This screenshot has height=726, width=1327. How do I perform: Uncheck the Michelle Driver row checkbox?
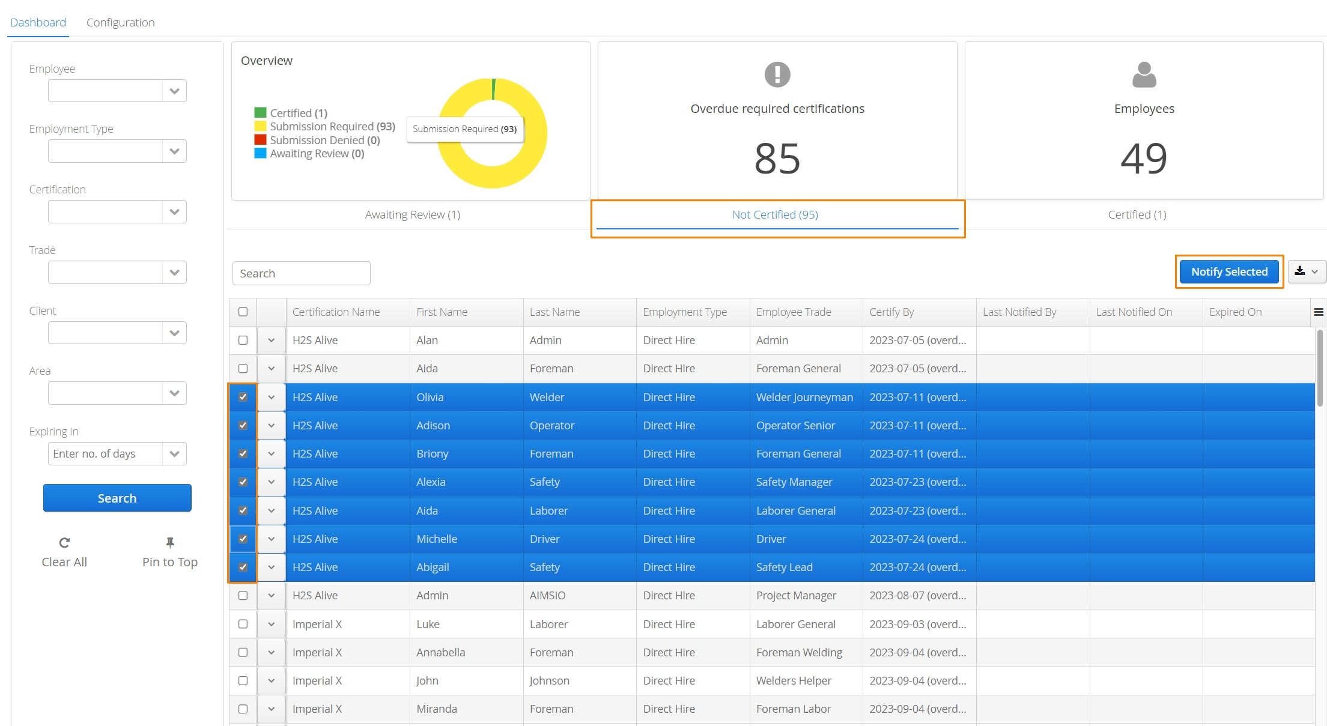(x=243, y=539)
